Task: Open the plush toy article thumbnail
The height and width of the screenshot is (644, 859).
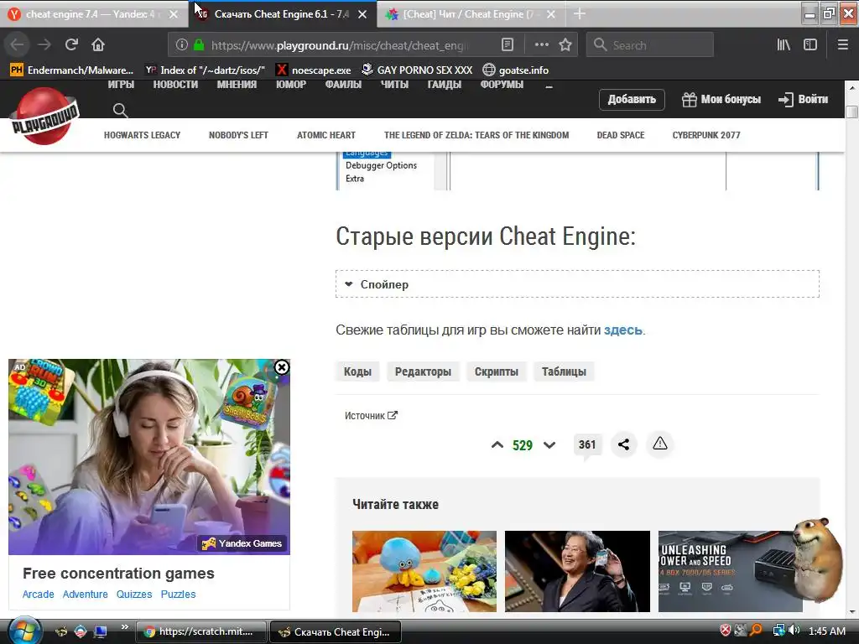Action: (x=424, y=571)
